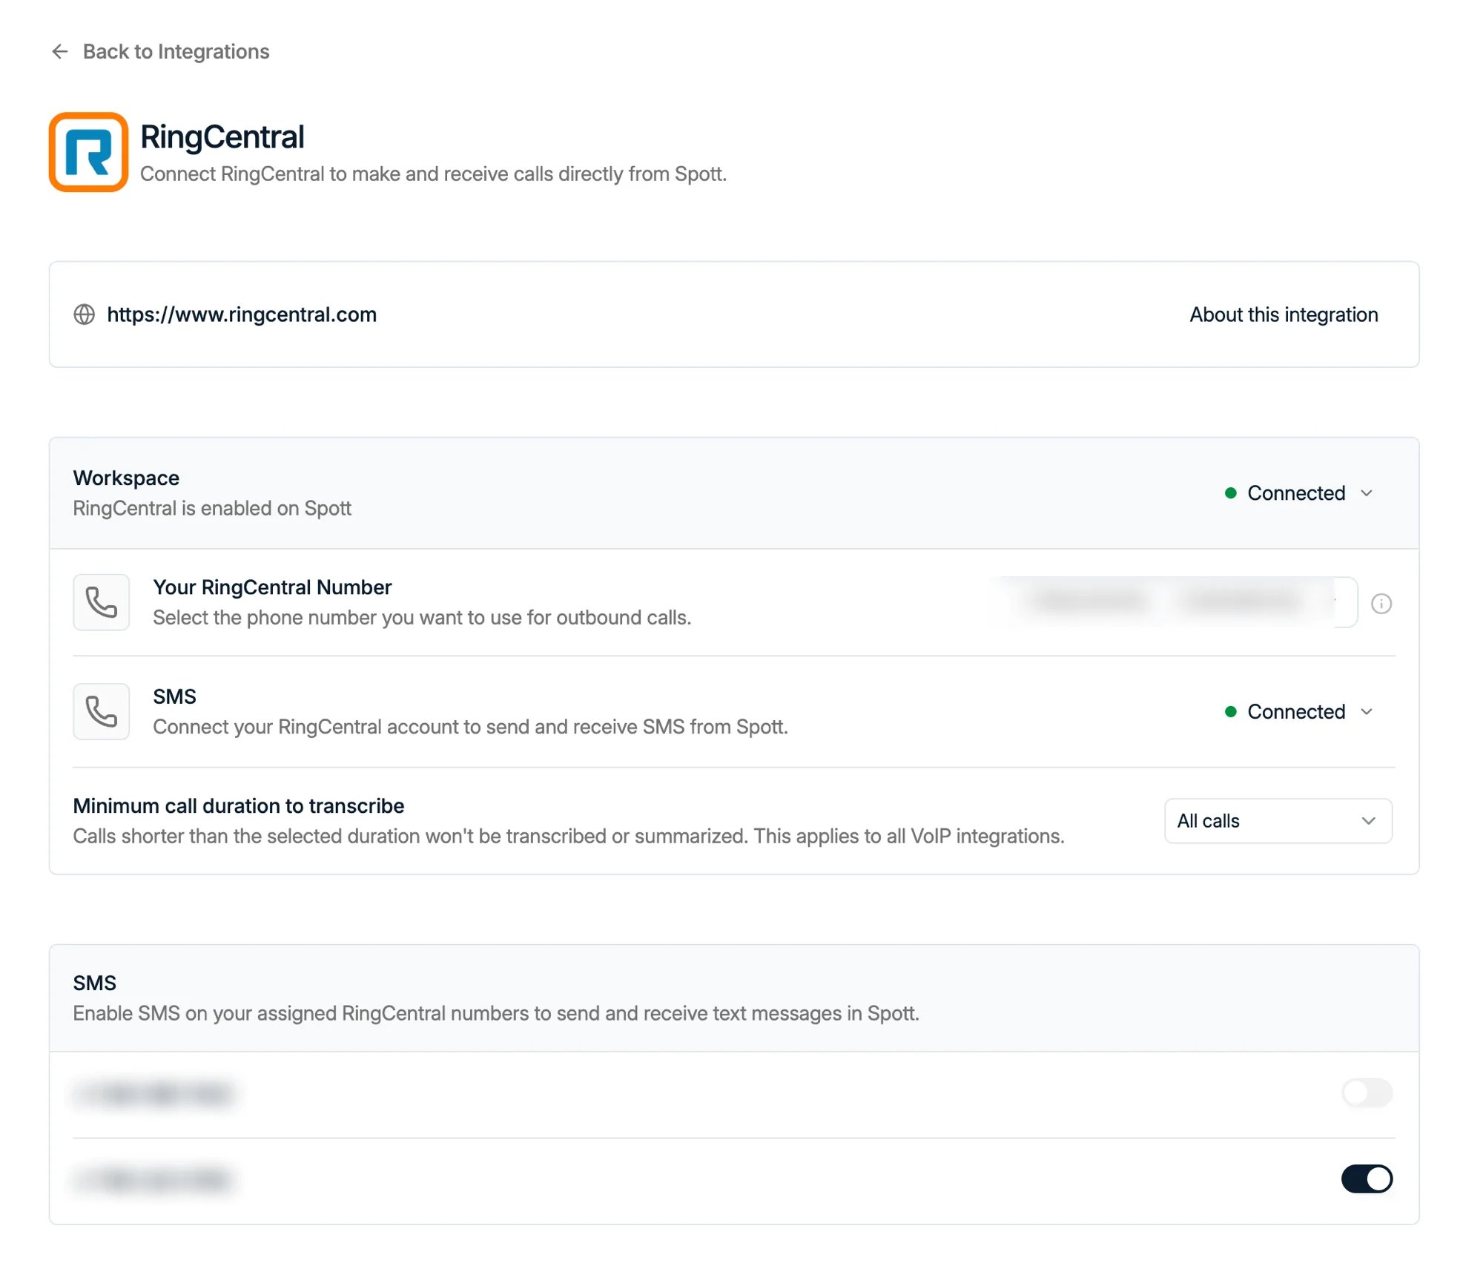Click the Your RingCentral Number heading
This screenshot has width=1483, height=1266.
click(x=272, y=587)
